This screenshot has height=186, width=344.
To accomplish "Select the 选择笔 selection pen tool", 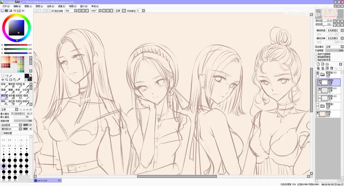I will click(19, 97).
